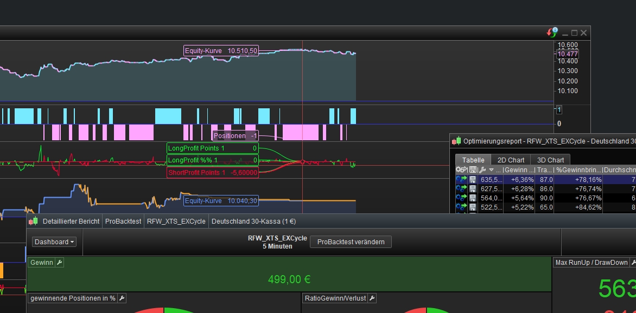Select the +76,67% cell
Screen dimensions: 636x313
[578, 198]
